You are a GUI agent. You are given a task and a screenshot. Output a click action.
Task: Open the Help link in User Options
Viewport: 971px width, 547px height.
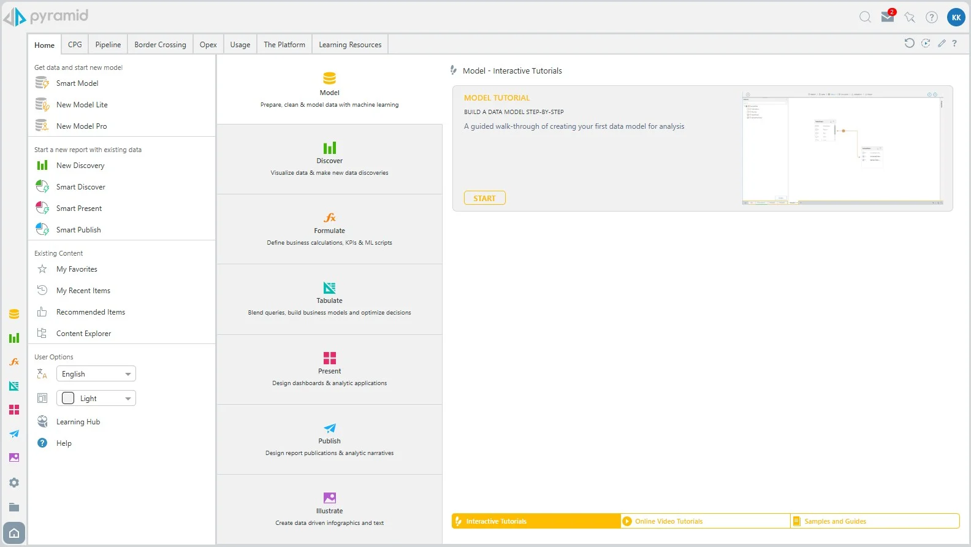pyautogui.click(x=64, y=443)
